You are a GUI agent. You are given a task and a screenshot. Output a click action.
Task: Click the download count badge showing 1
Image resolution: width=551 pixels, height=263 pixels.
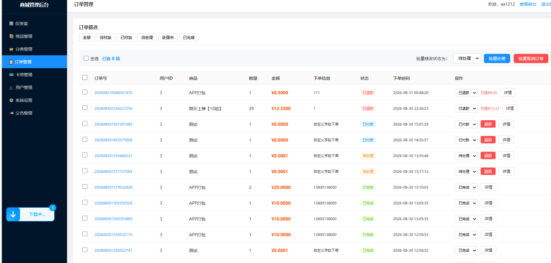click(53, 208)
